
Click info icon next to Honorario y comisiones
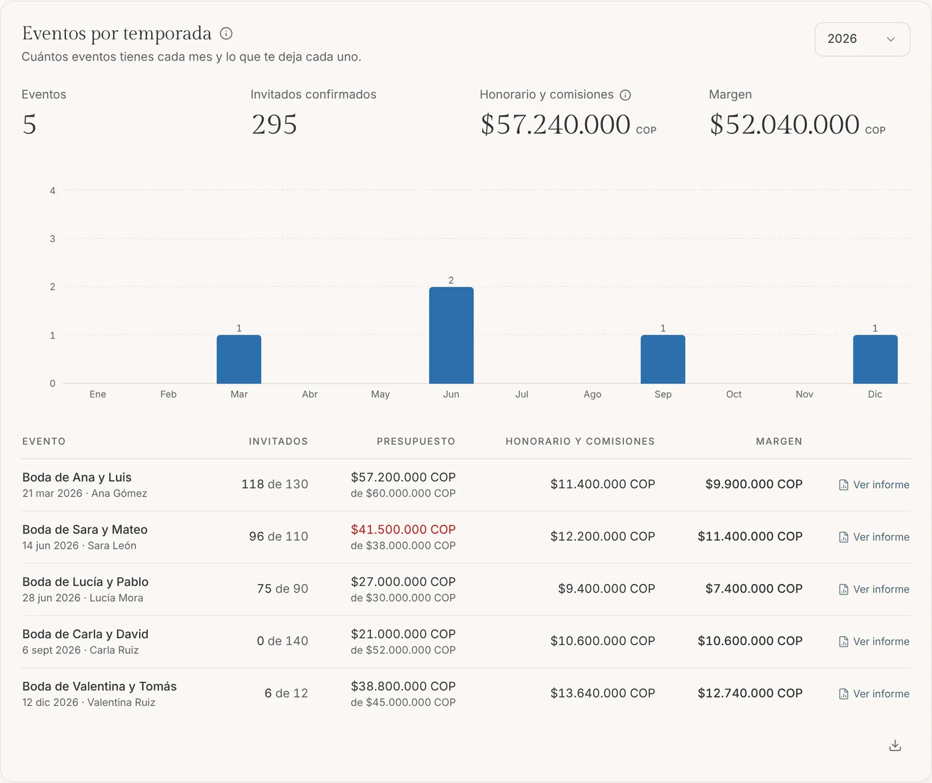click(x=625, y=95)
